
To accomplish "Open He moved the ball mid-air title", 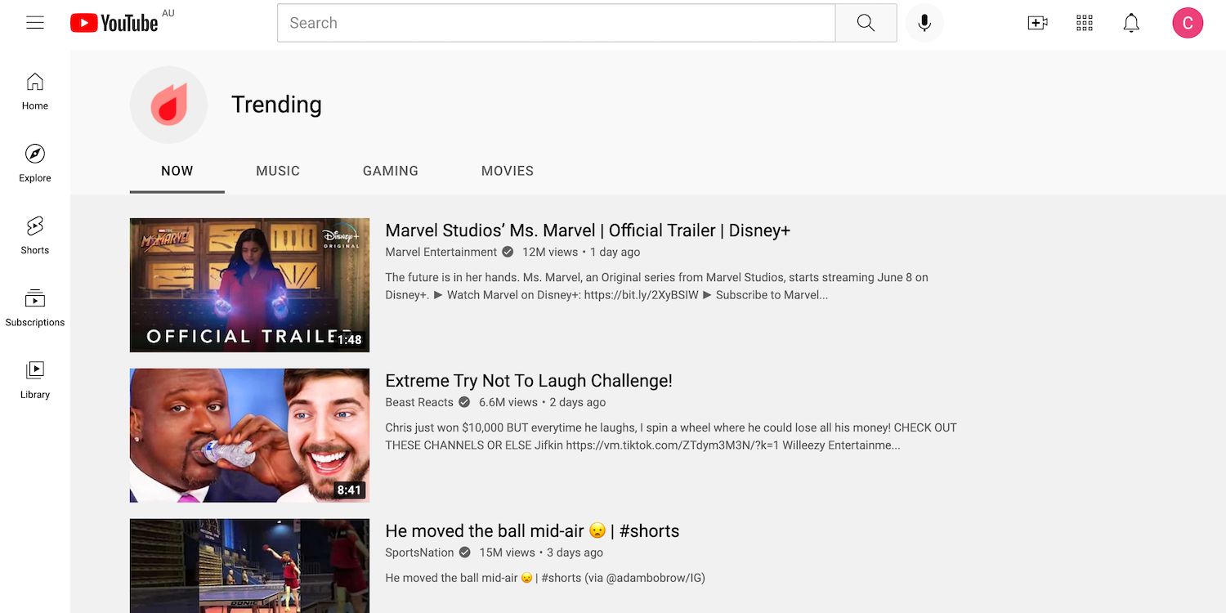I will point(532,531).
